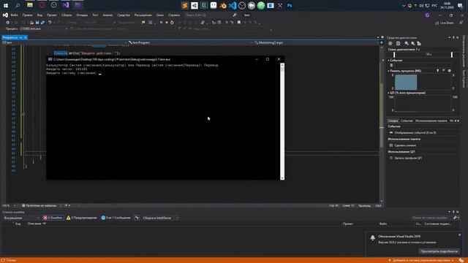Toggle the Ошибки filter button
The width and height of the screenshot is (468, 263).
pos(53,218)
